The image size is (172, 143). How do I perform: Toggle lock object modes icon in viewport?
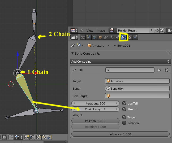(5, 137)
